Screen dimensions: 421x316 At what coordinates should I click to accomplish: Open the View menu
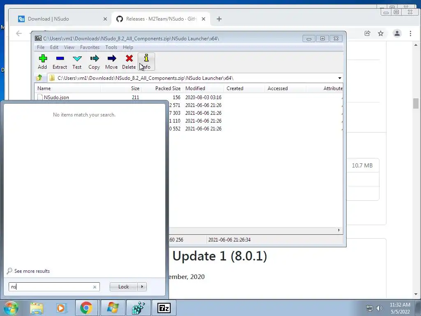pyautogui.click(x=69, y=47)
